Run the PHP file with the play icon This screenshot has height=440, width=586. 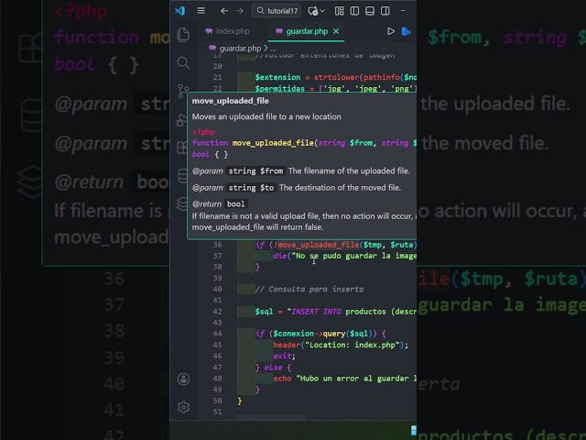[x=391, y=31]
